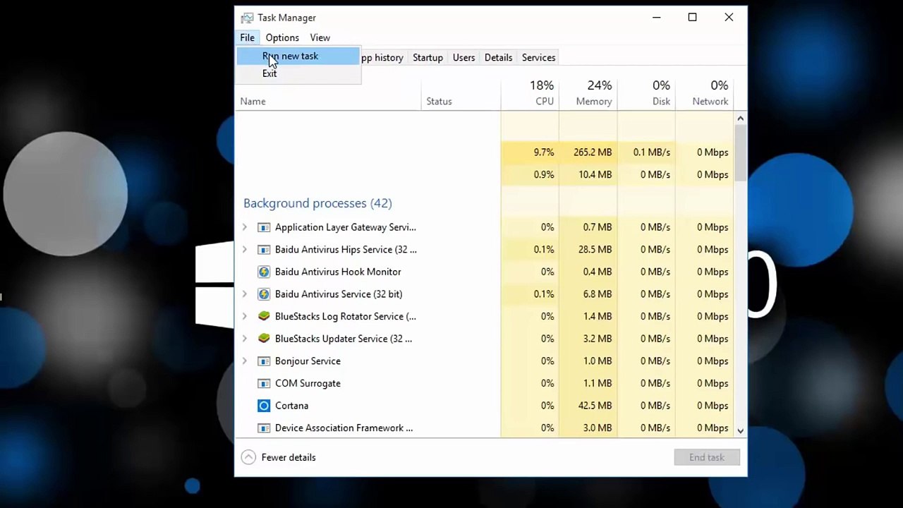Expand Baidu Antivirus Hips Service row
This screenshot has width=903, height=508.
click(245, 250)
